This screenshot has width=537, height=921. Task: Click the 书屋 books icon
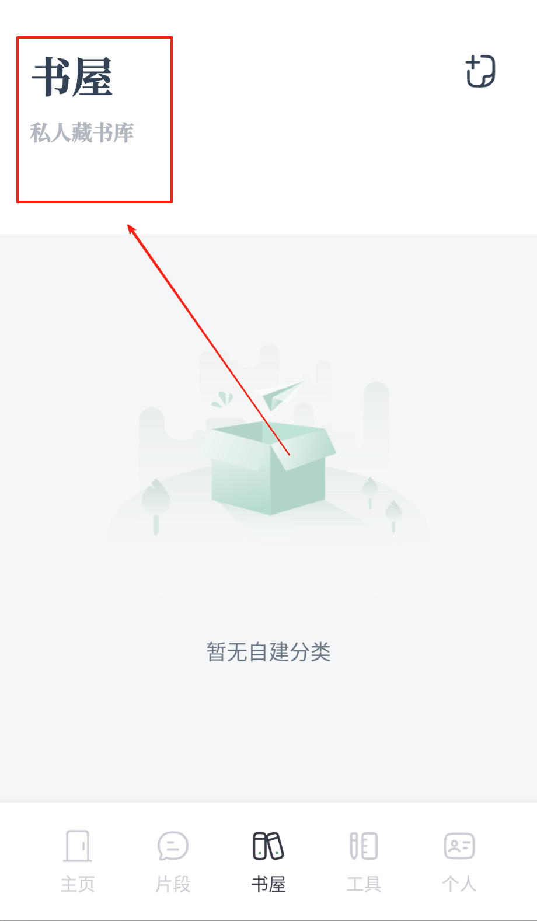268,846
